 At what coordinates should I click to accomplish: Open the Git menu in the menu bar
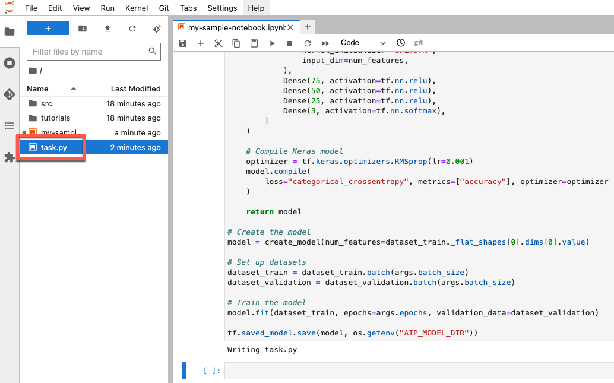tap(163, 8)
